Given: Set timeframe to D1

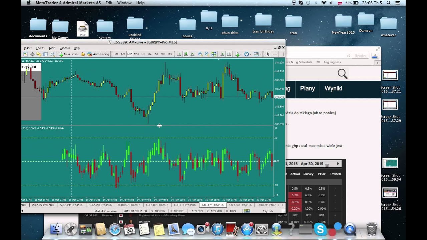Looking at the screenshot, I should (x=156, y=54).
